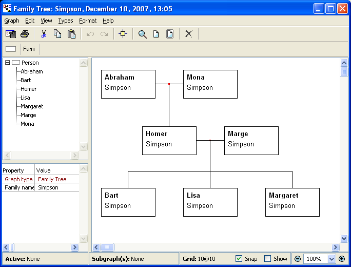351x267 pixels.
Task: Click the Redo arrow icon
Action: 104,34
